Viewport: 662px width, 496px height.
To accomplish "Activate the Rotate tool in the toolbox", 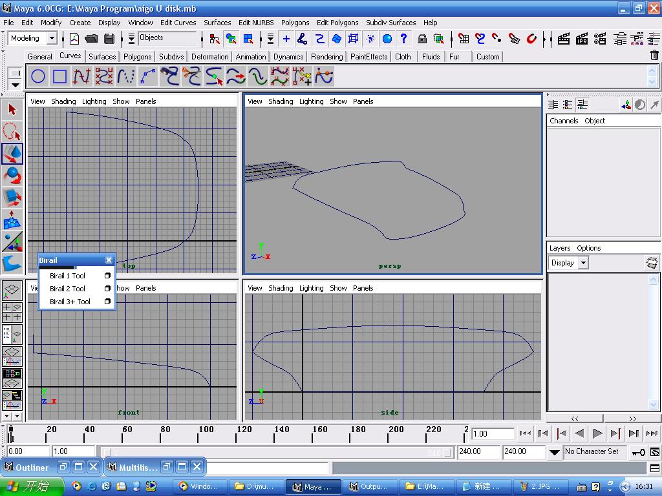I will pos(12,176).
